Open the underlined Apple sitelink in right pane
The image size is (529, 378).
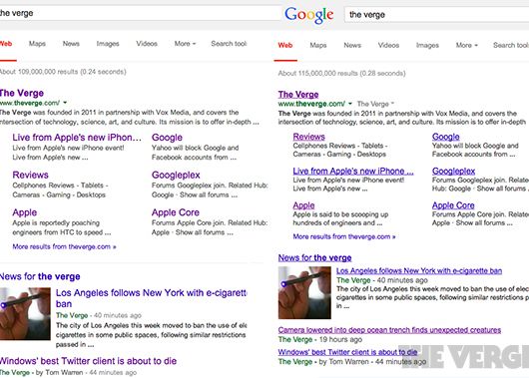303,205
